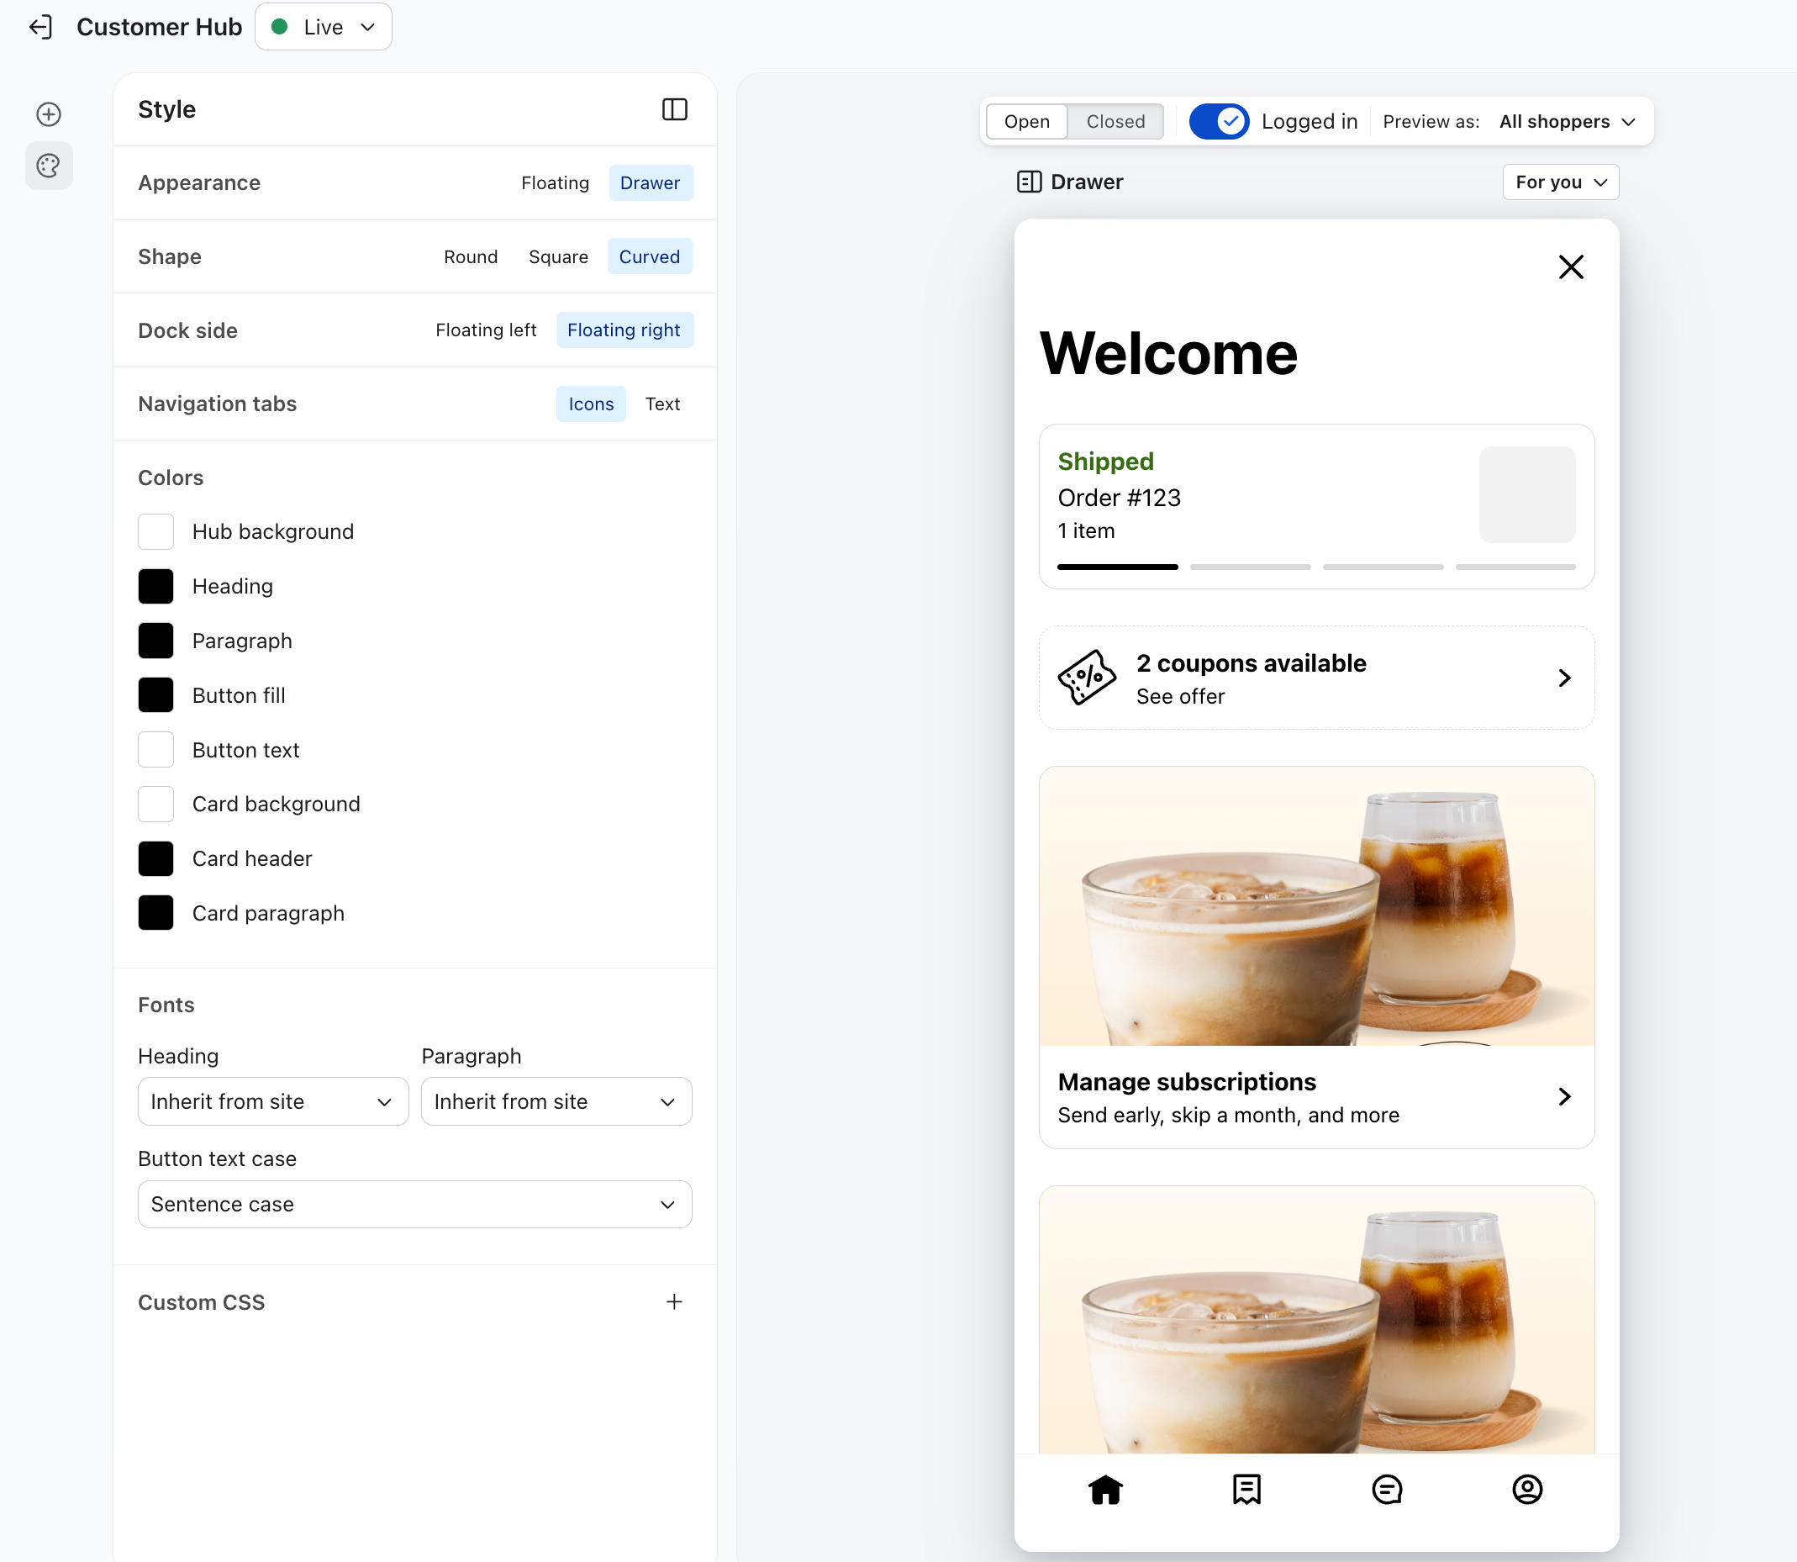The image size is (1797, 1562).
Task: Close the drawer preview with X icon
Action: point(1570,266)
